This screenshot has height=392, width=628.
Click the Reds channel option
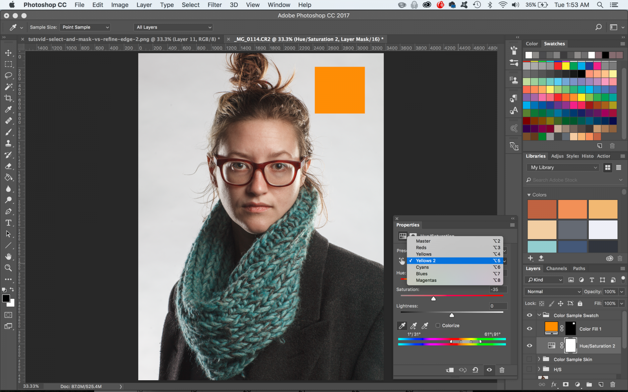coord(421,247)
